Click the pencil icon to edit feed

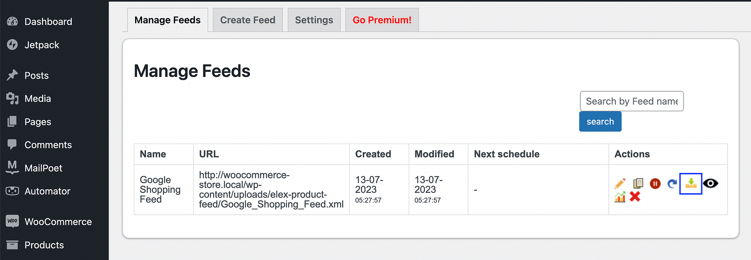point(620,183)
